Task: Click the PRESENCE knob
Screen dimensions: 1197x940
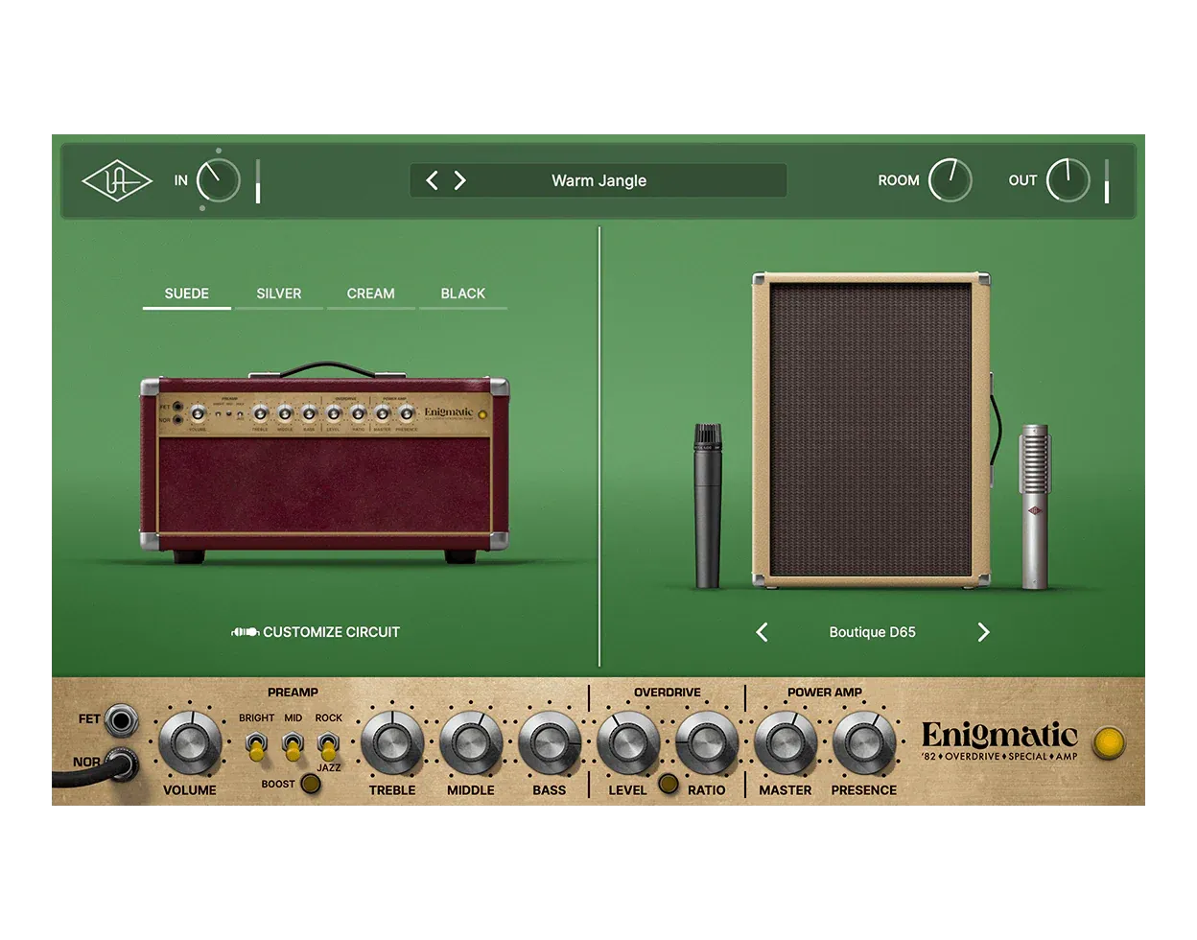Action: click(864, 743)
